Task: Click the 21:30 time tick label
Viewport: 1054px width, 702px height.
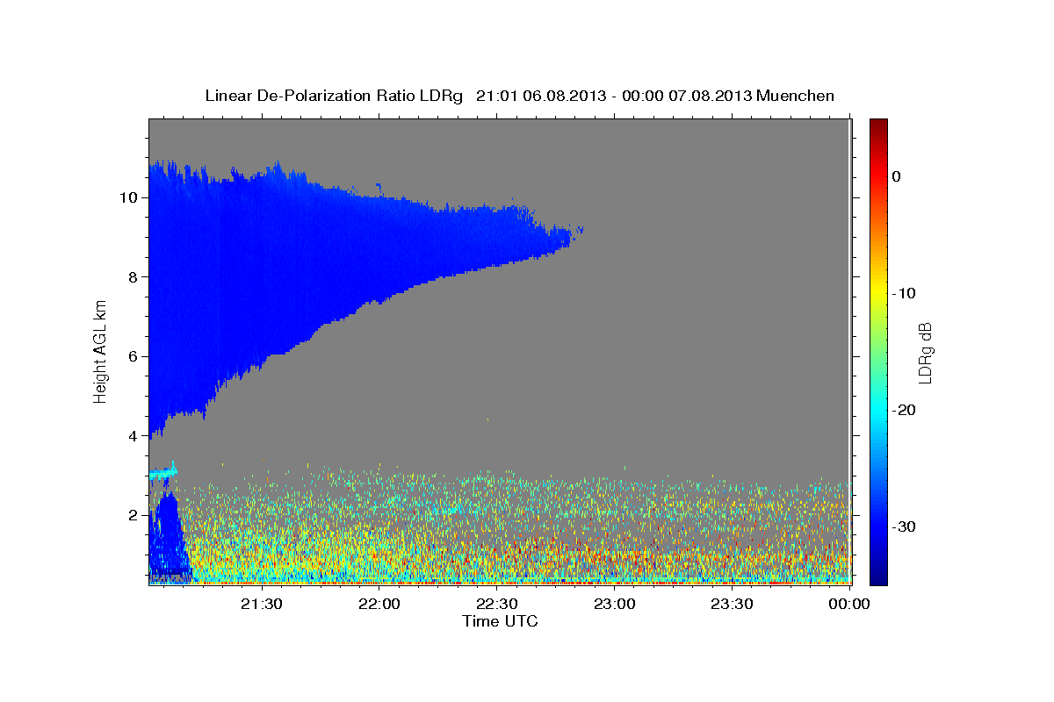Action: point(262,604)
